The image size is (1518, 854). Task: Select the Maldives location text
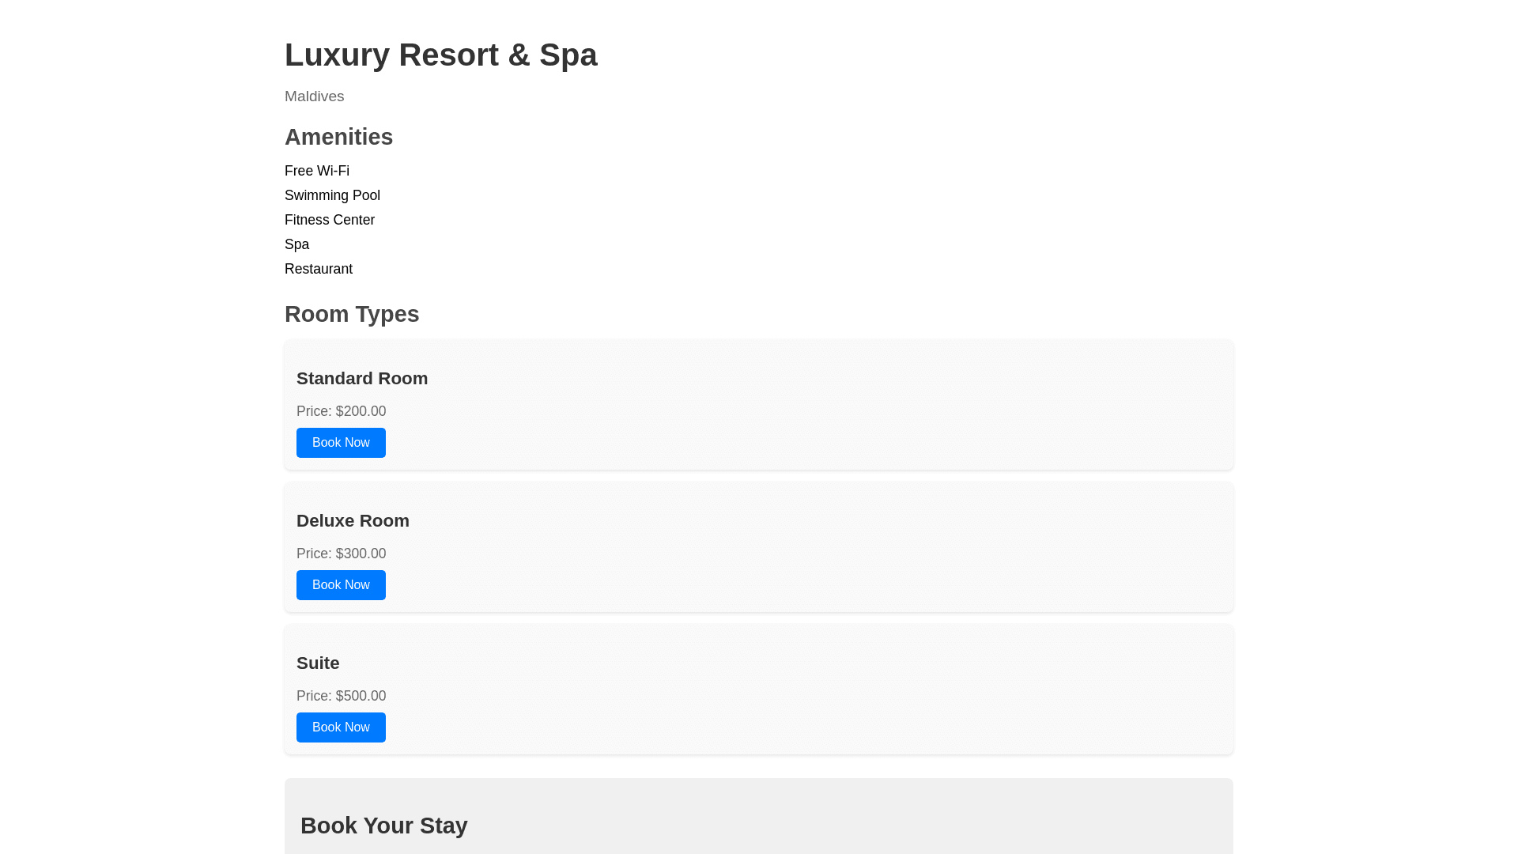[x=314, y=96]
